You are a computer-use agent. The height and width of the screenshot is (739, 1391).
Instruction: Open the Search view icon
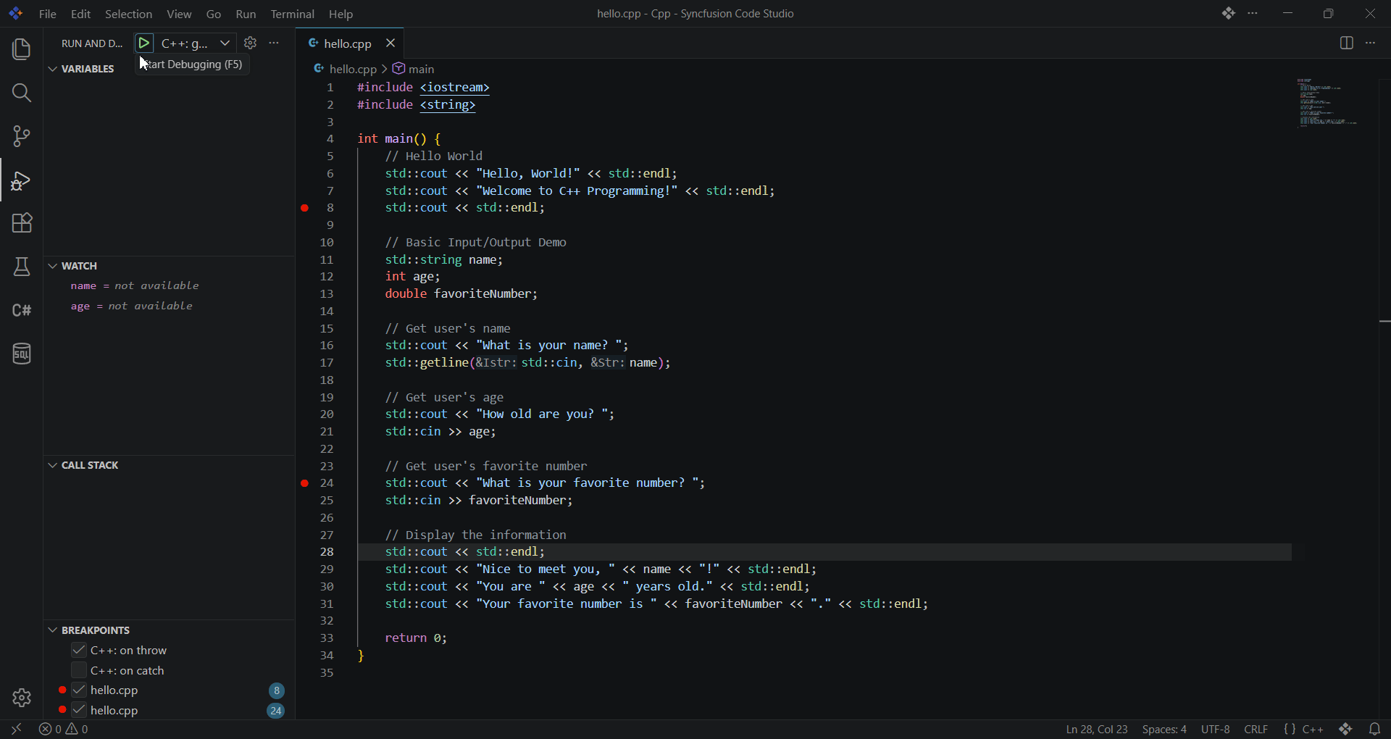coord(22,93)
